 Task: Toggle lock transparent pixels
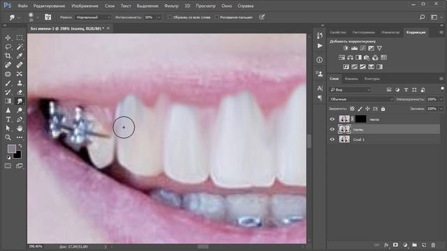352,109
